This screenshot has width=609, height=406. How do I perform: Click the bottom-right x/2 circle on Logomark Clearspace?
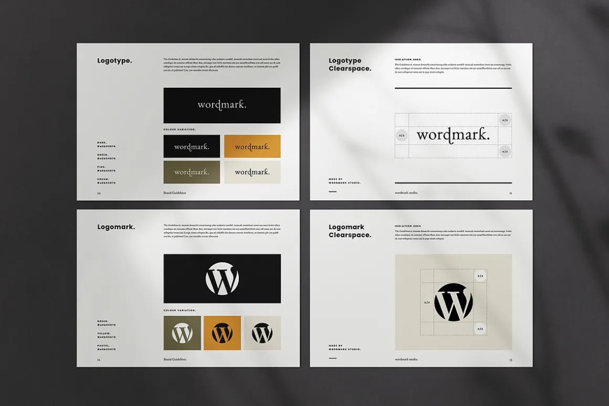(x=480, y=329)
